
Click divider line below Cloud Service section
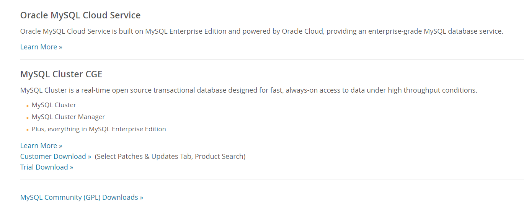tap(268, 59)
